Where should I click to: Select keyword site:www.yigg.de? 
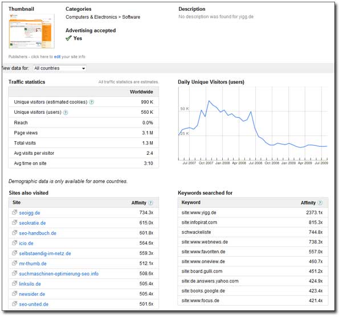pyautogui.click(x=199, y=212)
